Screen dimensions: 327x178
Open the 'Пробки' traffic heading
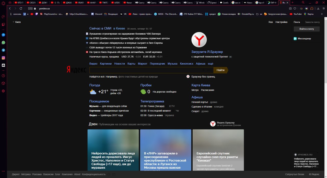[x=146, y=85]
